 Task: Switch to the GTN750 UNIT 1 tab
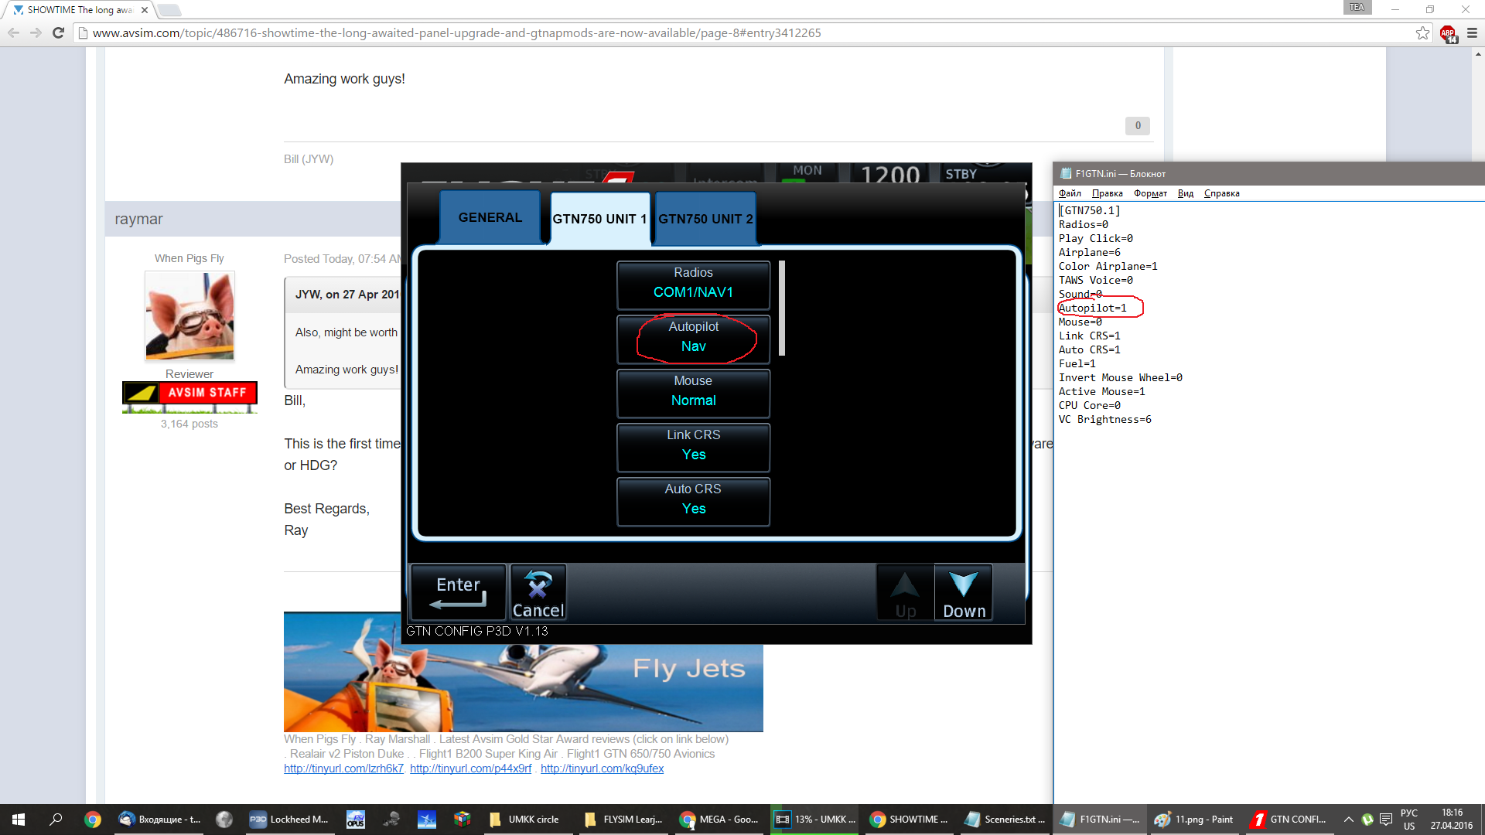599,219
